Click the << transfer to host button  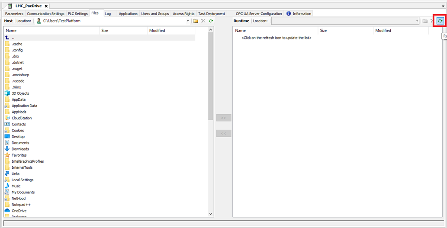point(224,133)
